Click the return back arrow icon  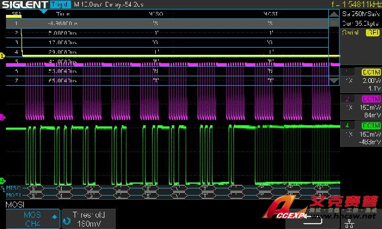(x=313, y=219)
